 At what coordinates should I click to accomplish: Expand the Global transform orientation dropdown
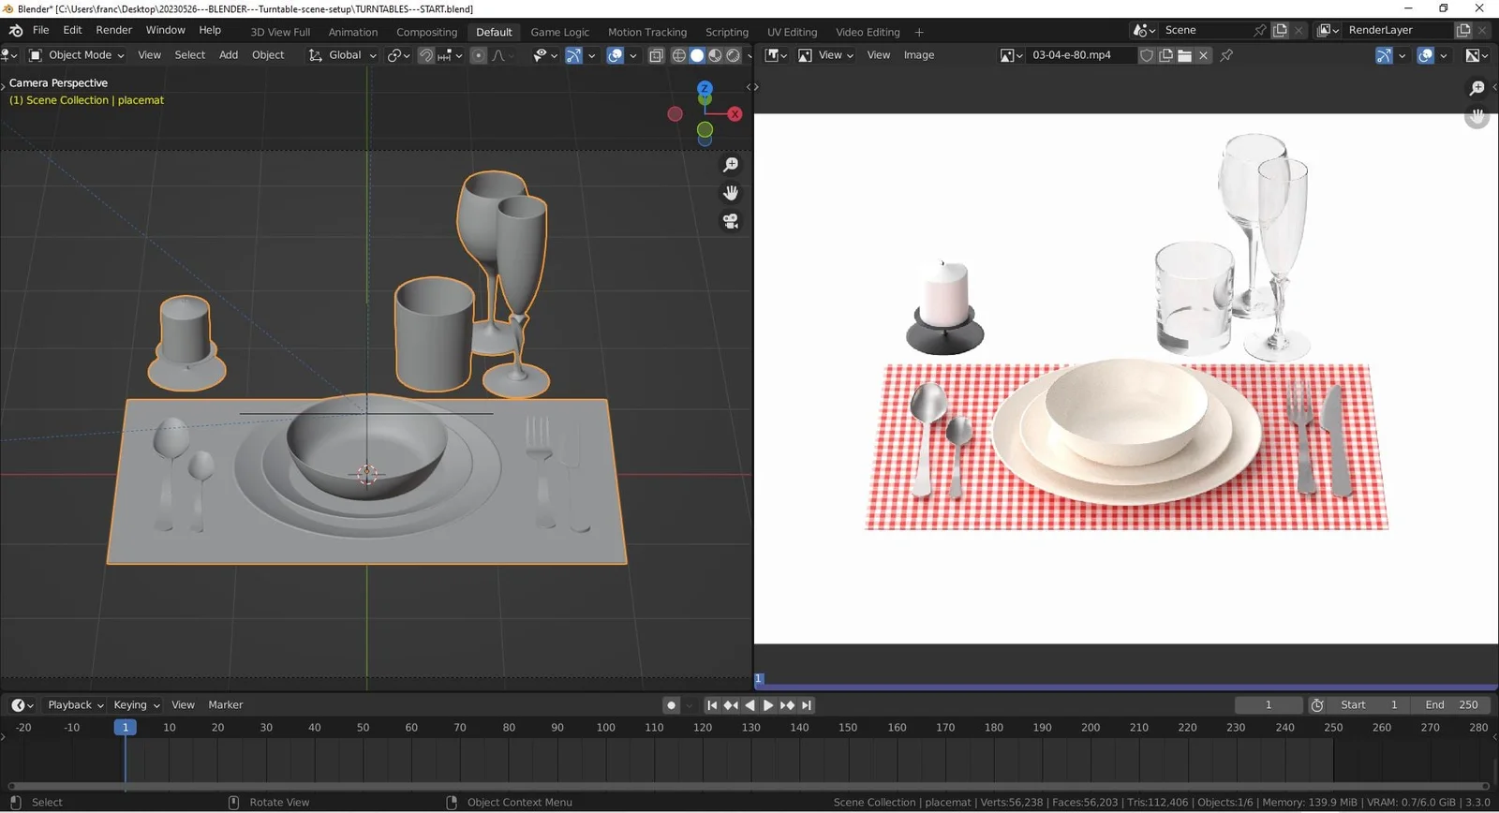[x=343, y=55]
